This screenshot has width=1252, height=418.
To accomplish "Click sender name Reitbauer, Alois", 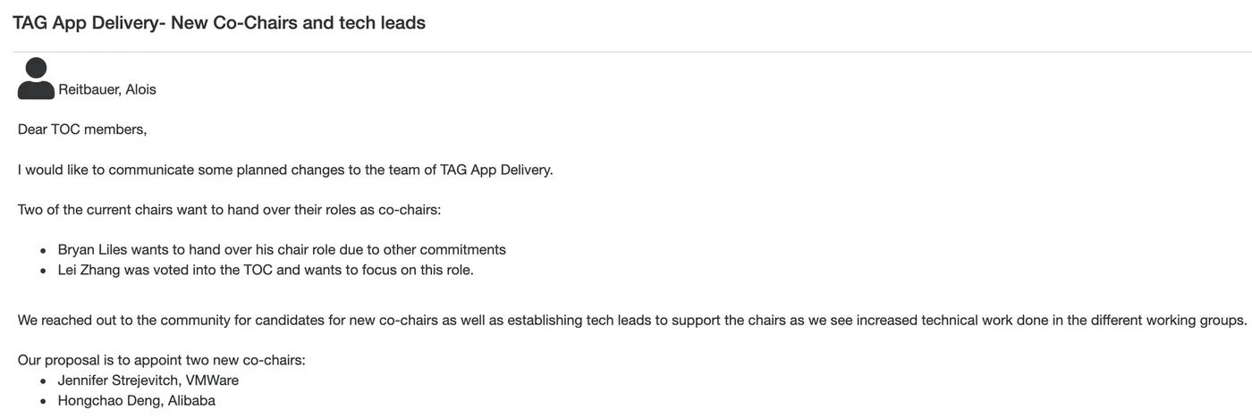I will coord(107,89).
